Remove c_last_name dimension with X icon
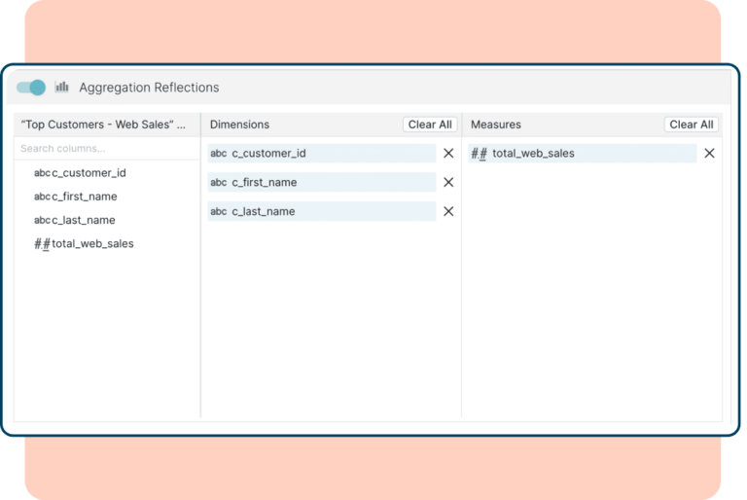The width and height of the screenshot is (747, 500). 448,211
